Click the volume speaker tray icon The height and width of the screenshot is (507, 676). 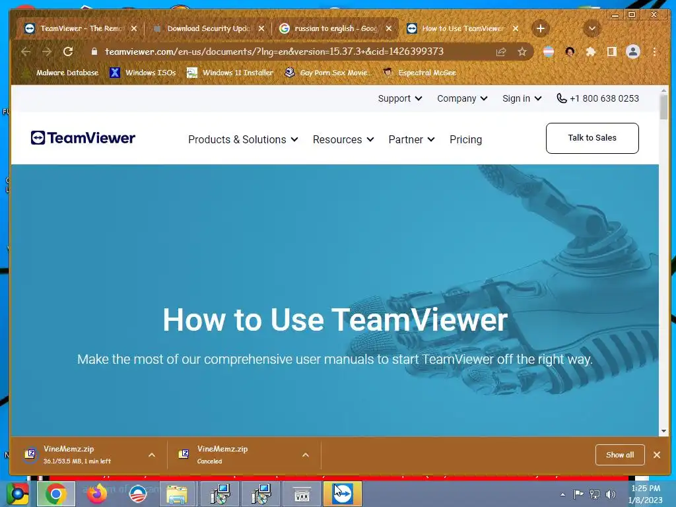(611, 494)
